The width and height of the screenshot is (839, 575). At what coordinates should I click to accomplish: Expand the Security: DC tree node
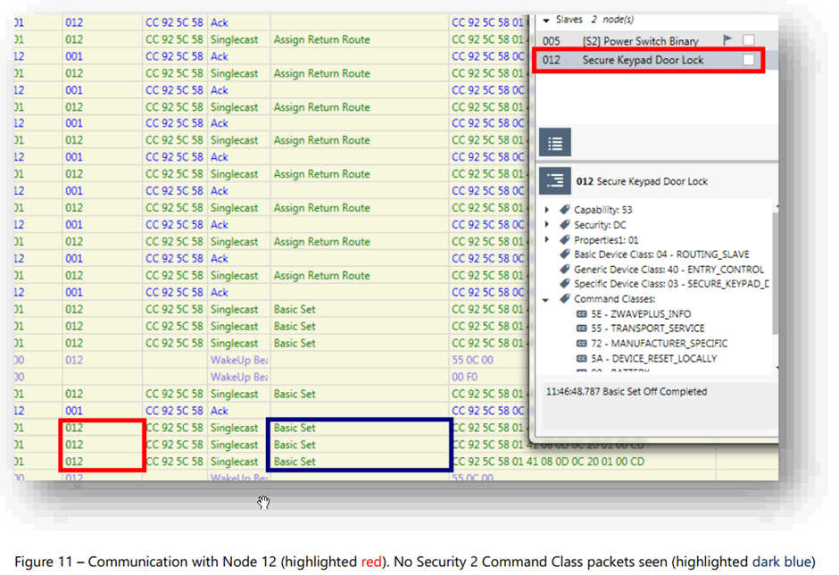tap(547, 224)
